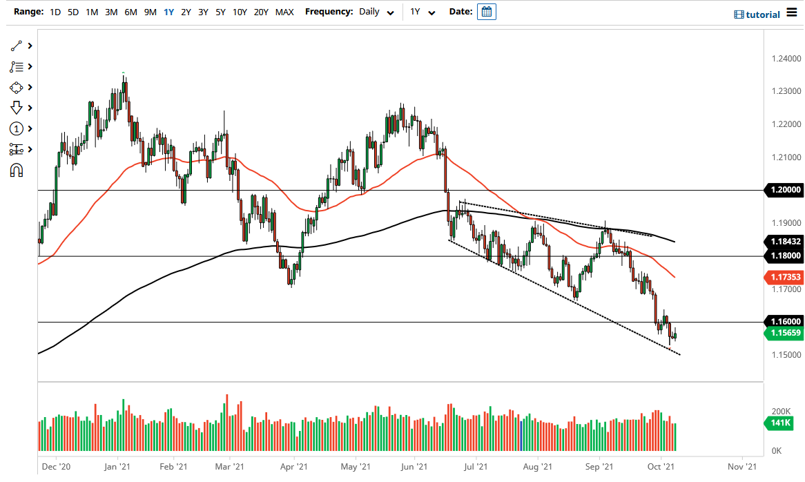Select the numbered marker tool
The height and width of the screenshot is (482, 805).
coord(16,129)
